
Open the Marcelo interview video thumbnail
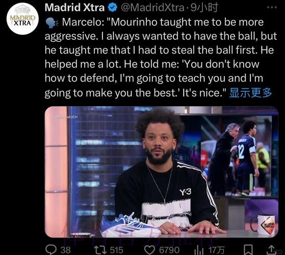point(162,172)
